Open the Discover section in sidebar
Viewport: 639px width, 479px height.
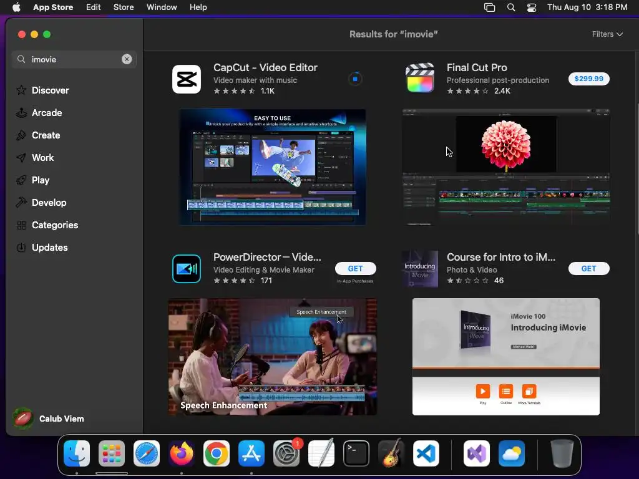[x=42, y=90]
